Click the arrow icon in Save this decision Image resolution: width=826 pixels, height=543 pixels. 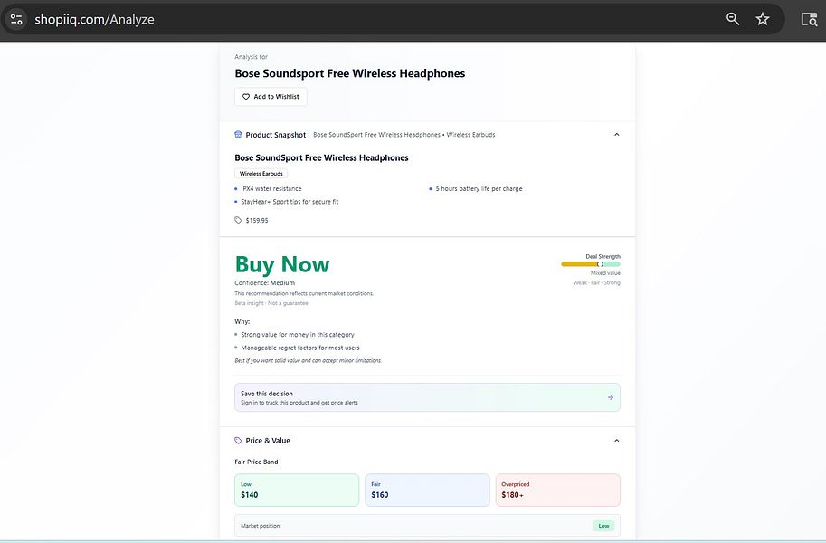coord(608,395)
